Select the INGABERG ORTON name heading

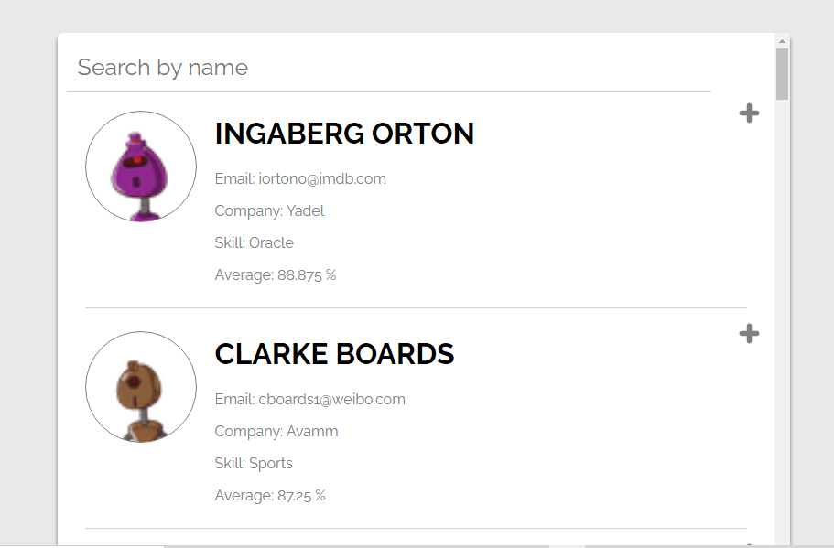[344, 134]
